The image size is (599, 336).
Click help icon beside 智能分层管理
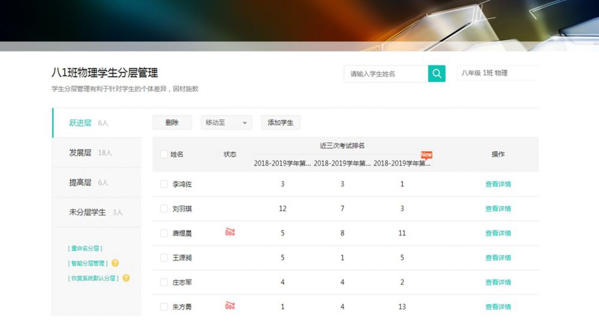click(x=115, y=263)
